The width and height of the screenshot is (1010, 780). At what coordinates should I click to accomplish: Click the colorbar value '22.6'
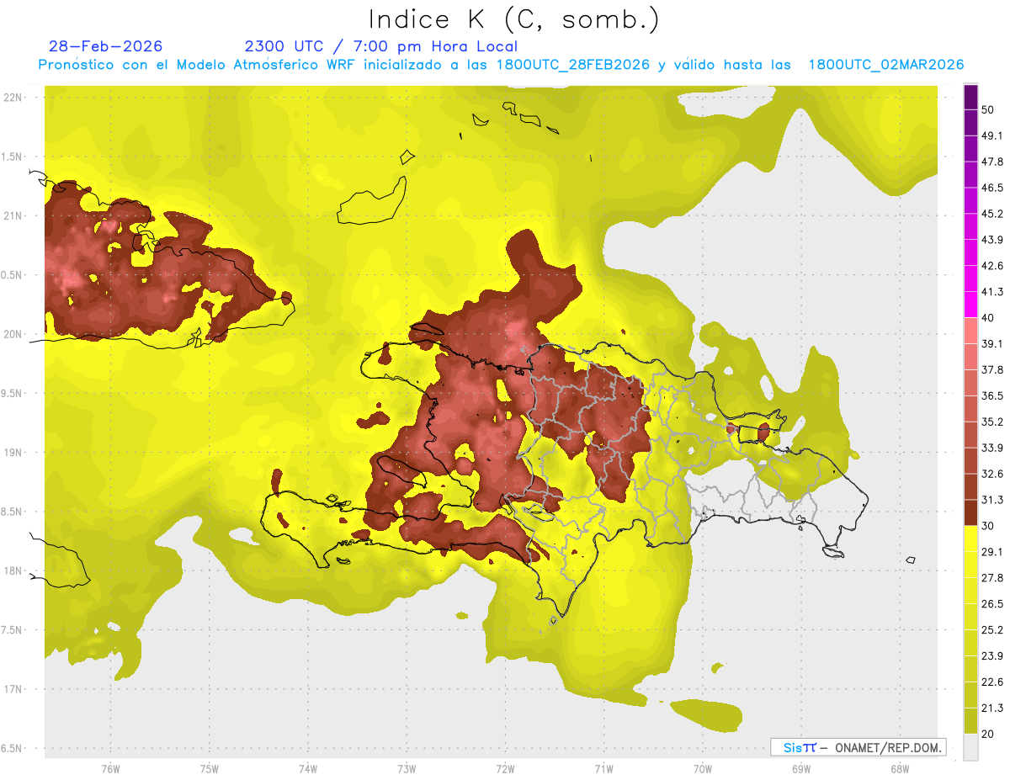click(x=992, y=682)
